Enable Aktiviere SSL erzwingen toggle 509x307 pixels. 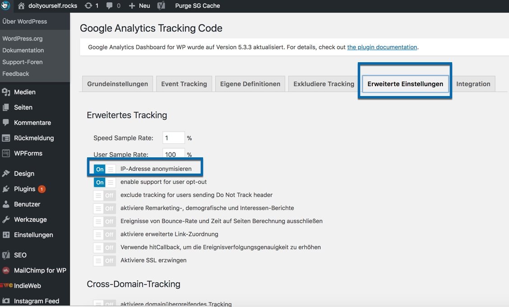click(x=104, y=261)
